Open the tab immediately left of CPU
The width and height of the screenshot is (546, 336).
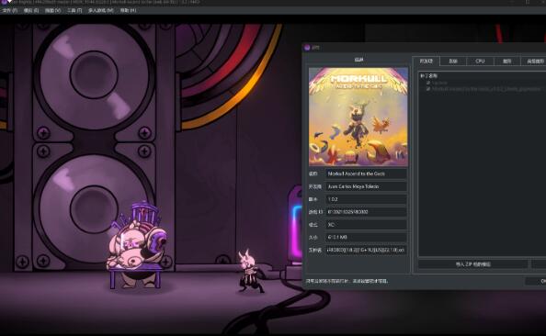click(452, 61)
